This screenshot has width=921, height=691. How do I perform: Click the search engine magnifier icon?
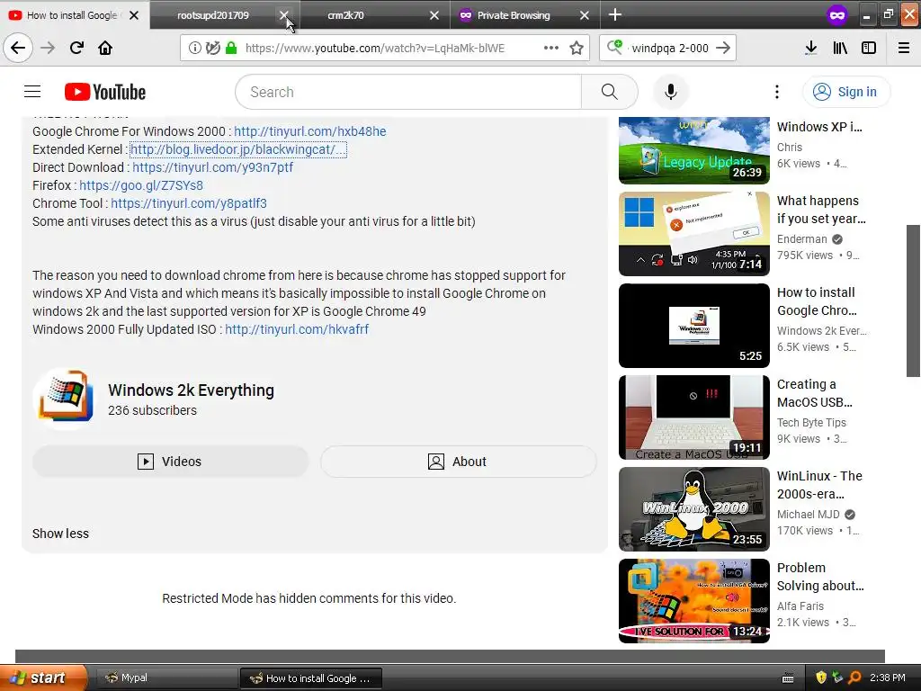[614, 48]
